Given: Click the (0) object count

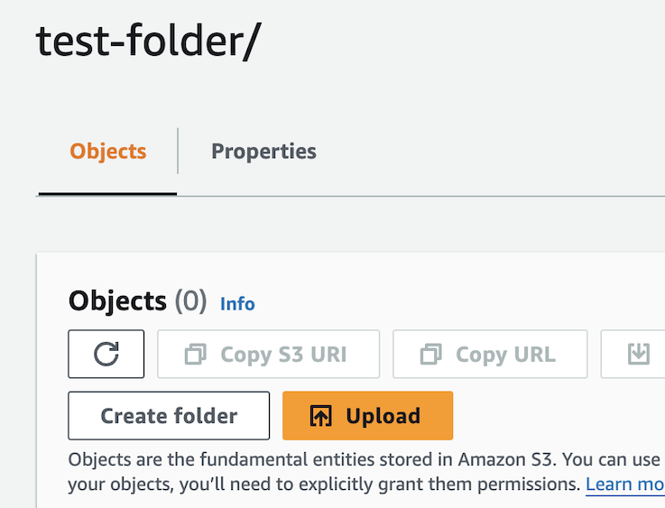Looking at the screenshot, I should pos(190,301).
